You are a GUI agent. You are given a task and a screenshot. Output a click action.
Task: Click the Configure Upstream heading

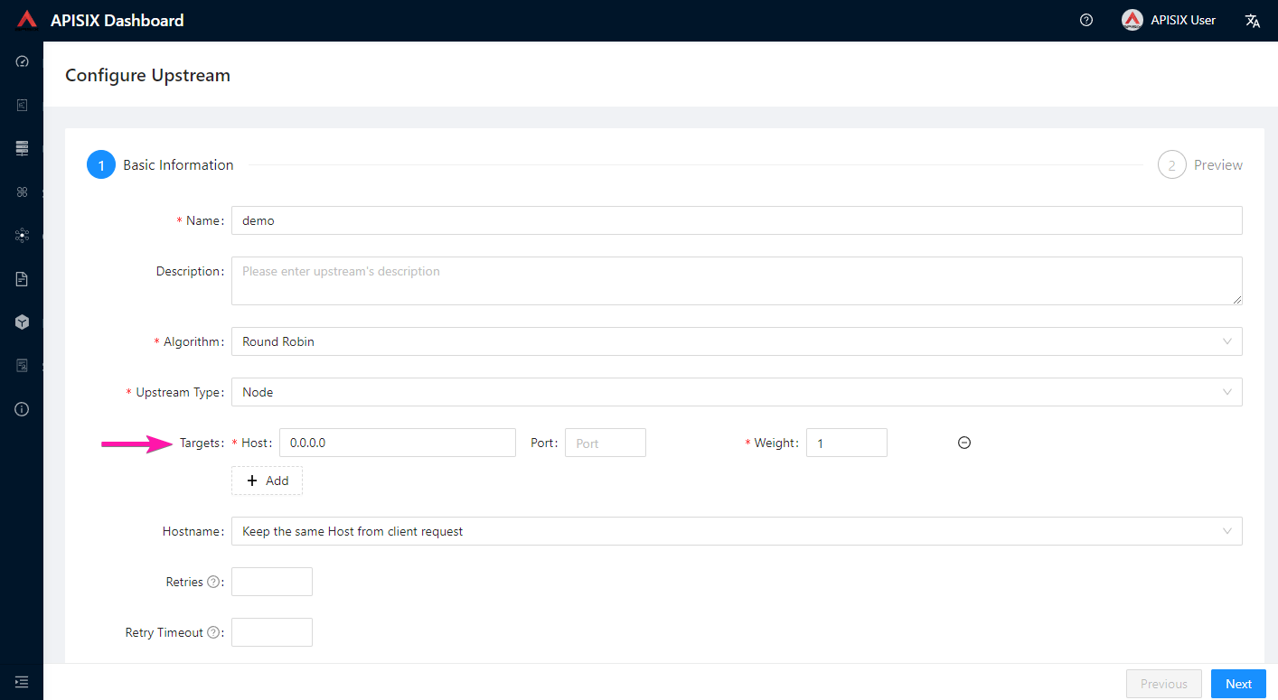(x=147, y=75)
